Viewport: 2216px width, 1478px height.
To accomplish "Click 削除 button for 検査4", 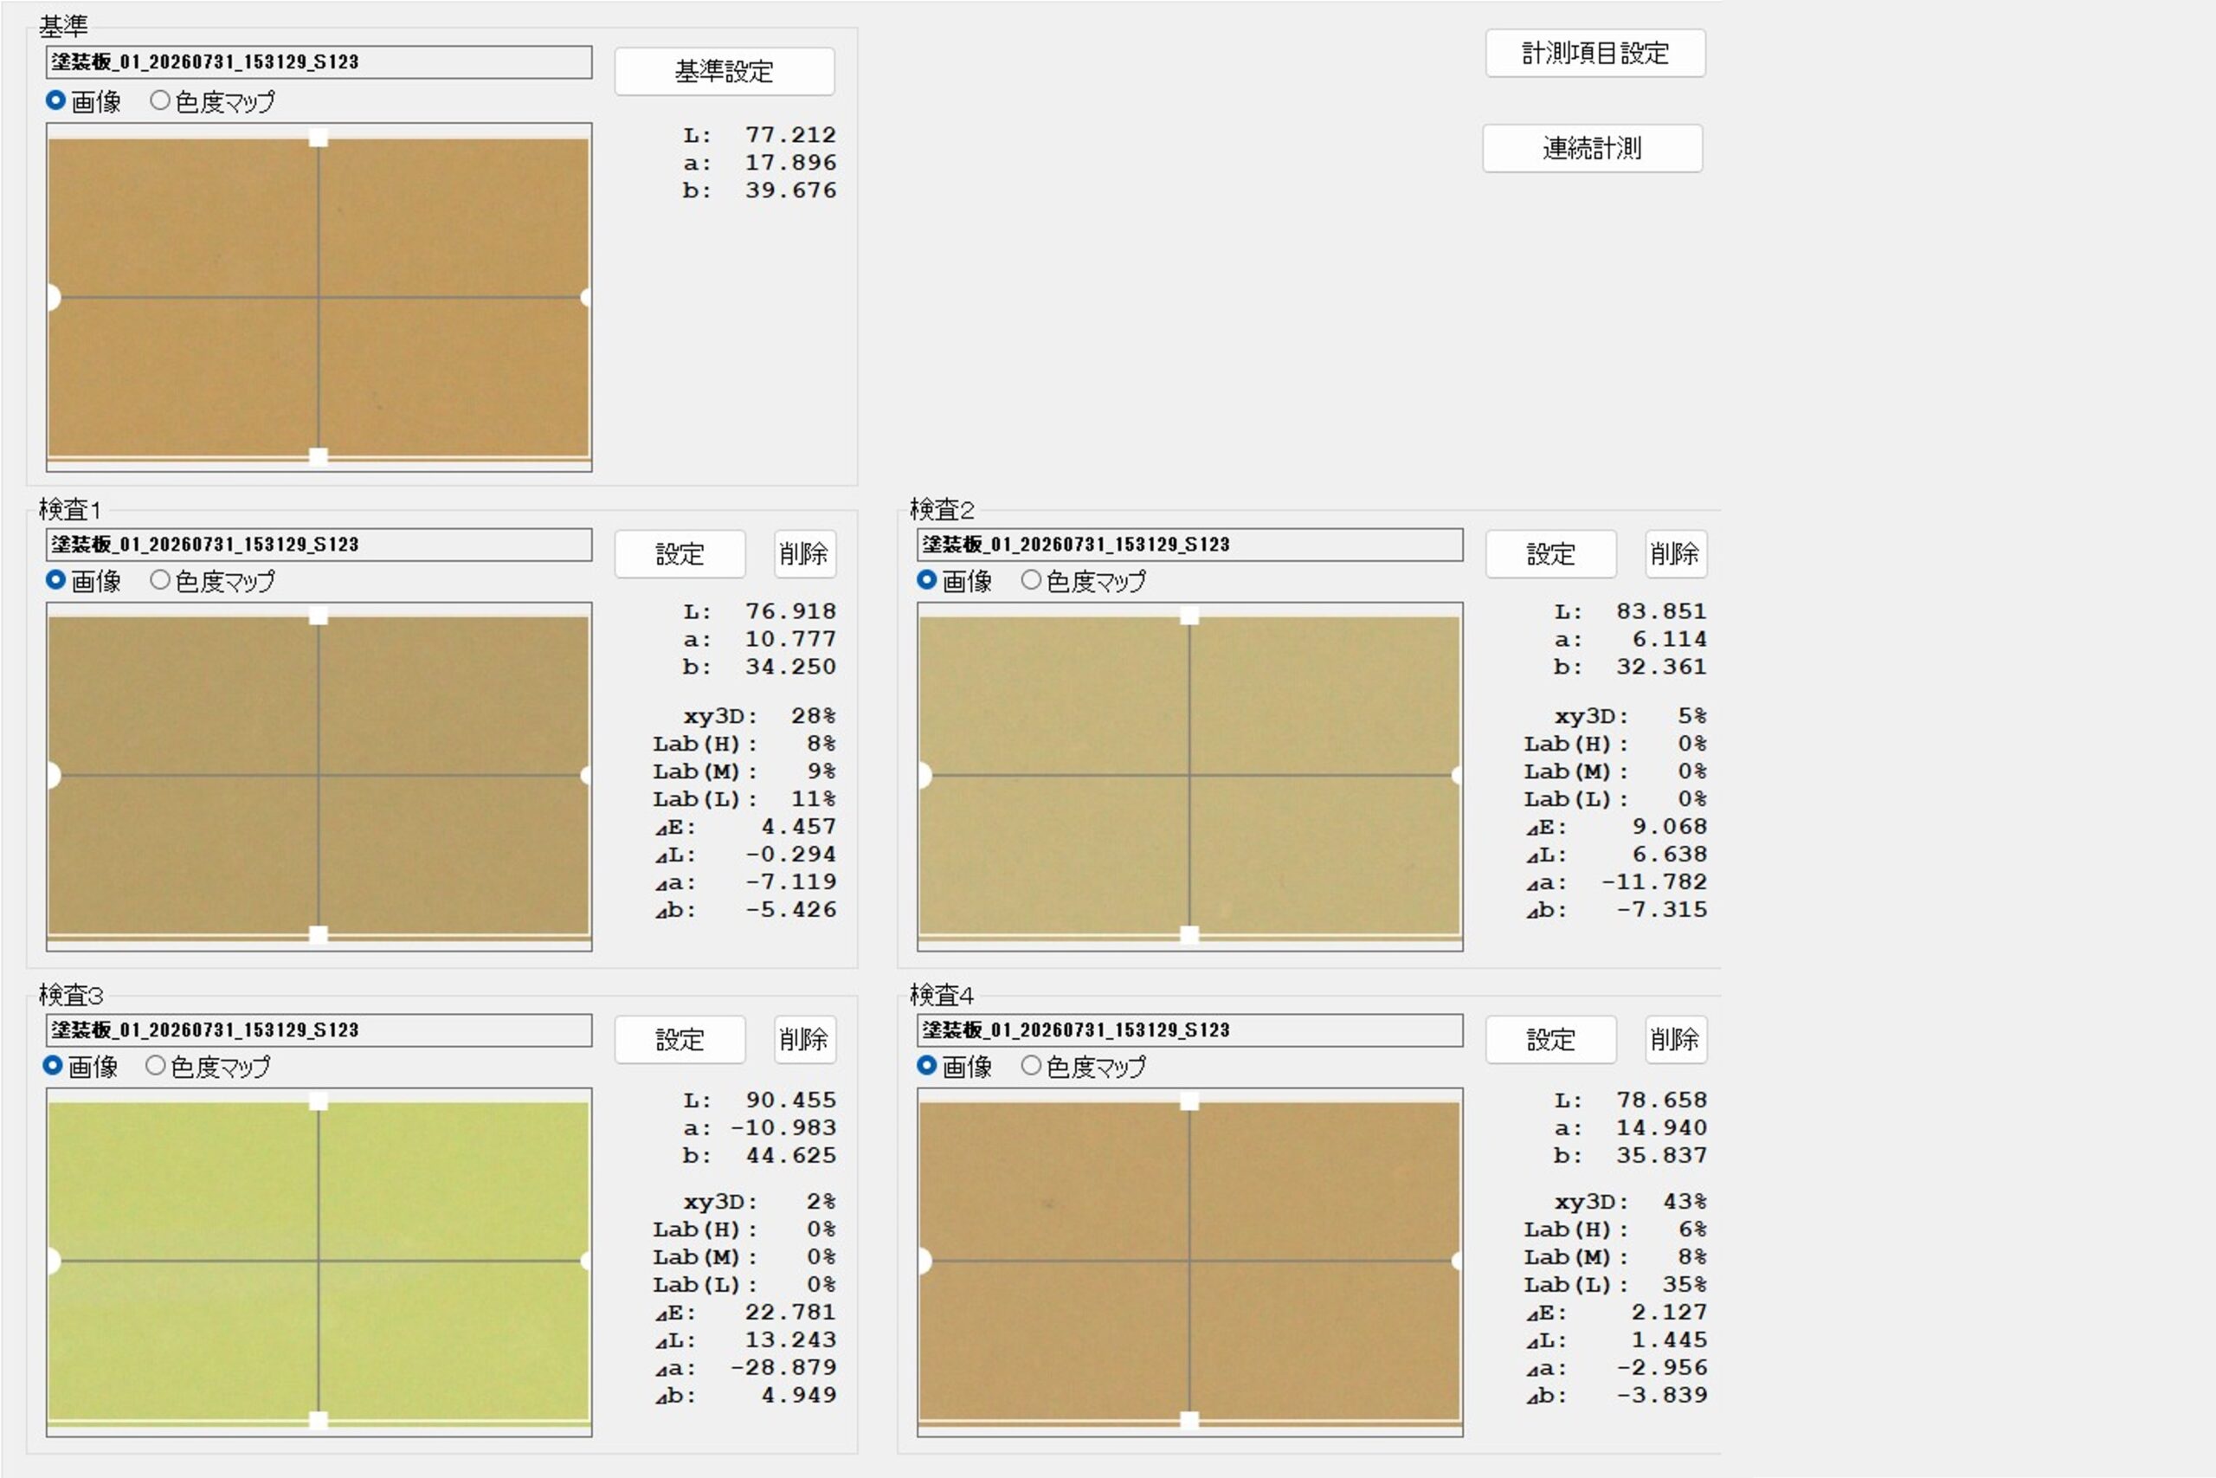I will pos(1675,1039).
